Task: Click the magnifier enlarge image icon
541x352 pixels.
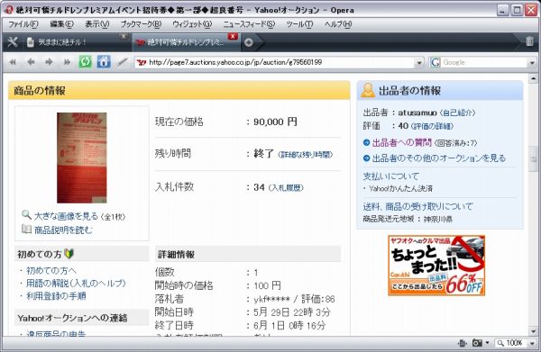Action: pyautogui.click(x=26, y=214)
